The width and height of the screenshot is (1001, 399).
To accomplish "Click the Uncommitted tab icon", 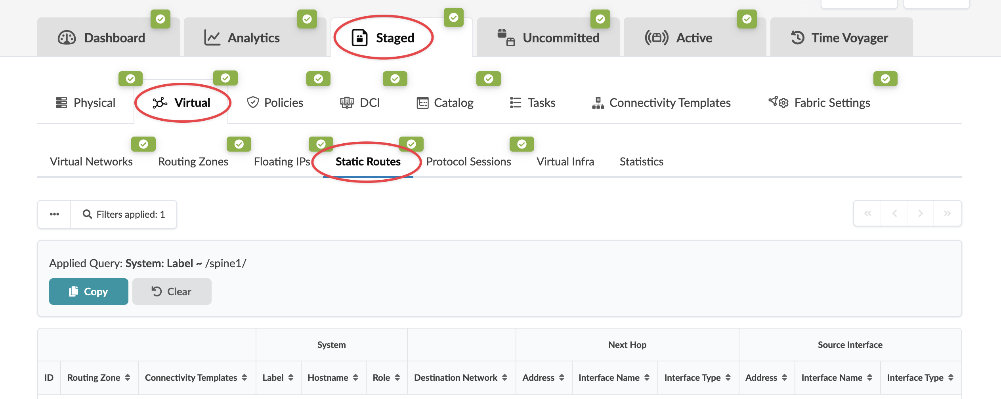I will (506, 38).
